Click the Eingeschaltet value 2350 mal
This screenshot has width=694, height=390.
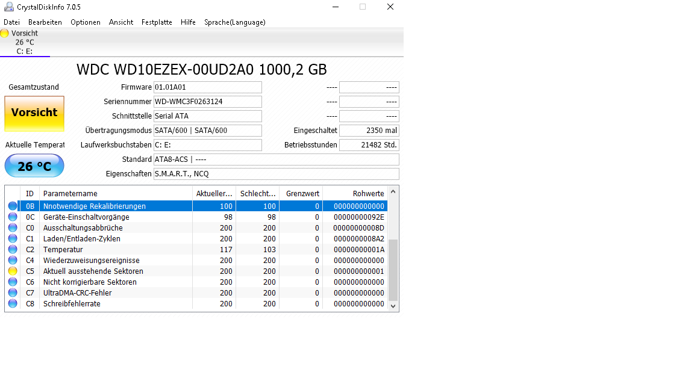pyautogui.click(x=369, y=131)
